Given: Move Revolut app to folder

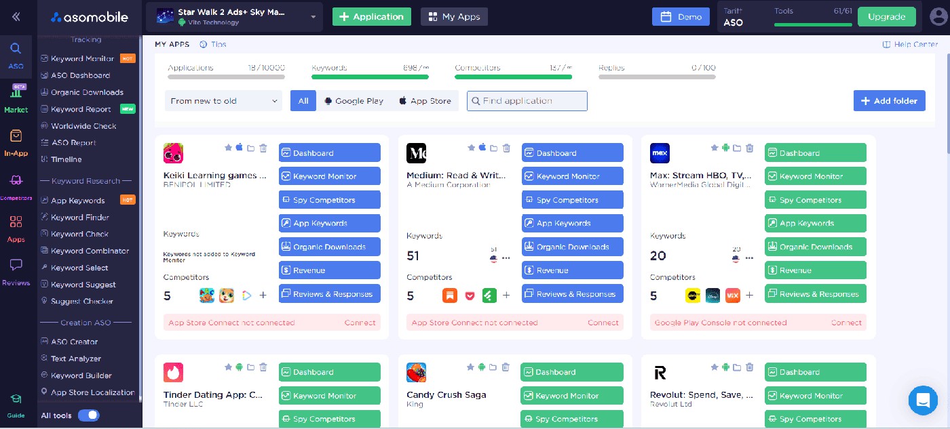Looking at the screenshot, I should click(738, 367).
